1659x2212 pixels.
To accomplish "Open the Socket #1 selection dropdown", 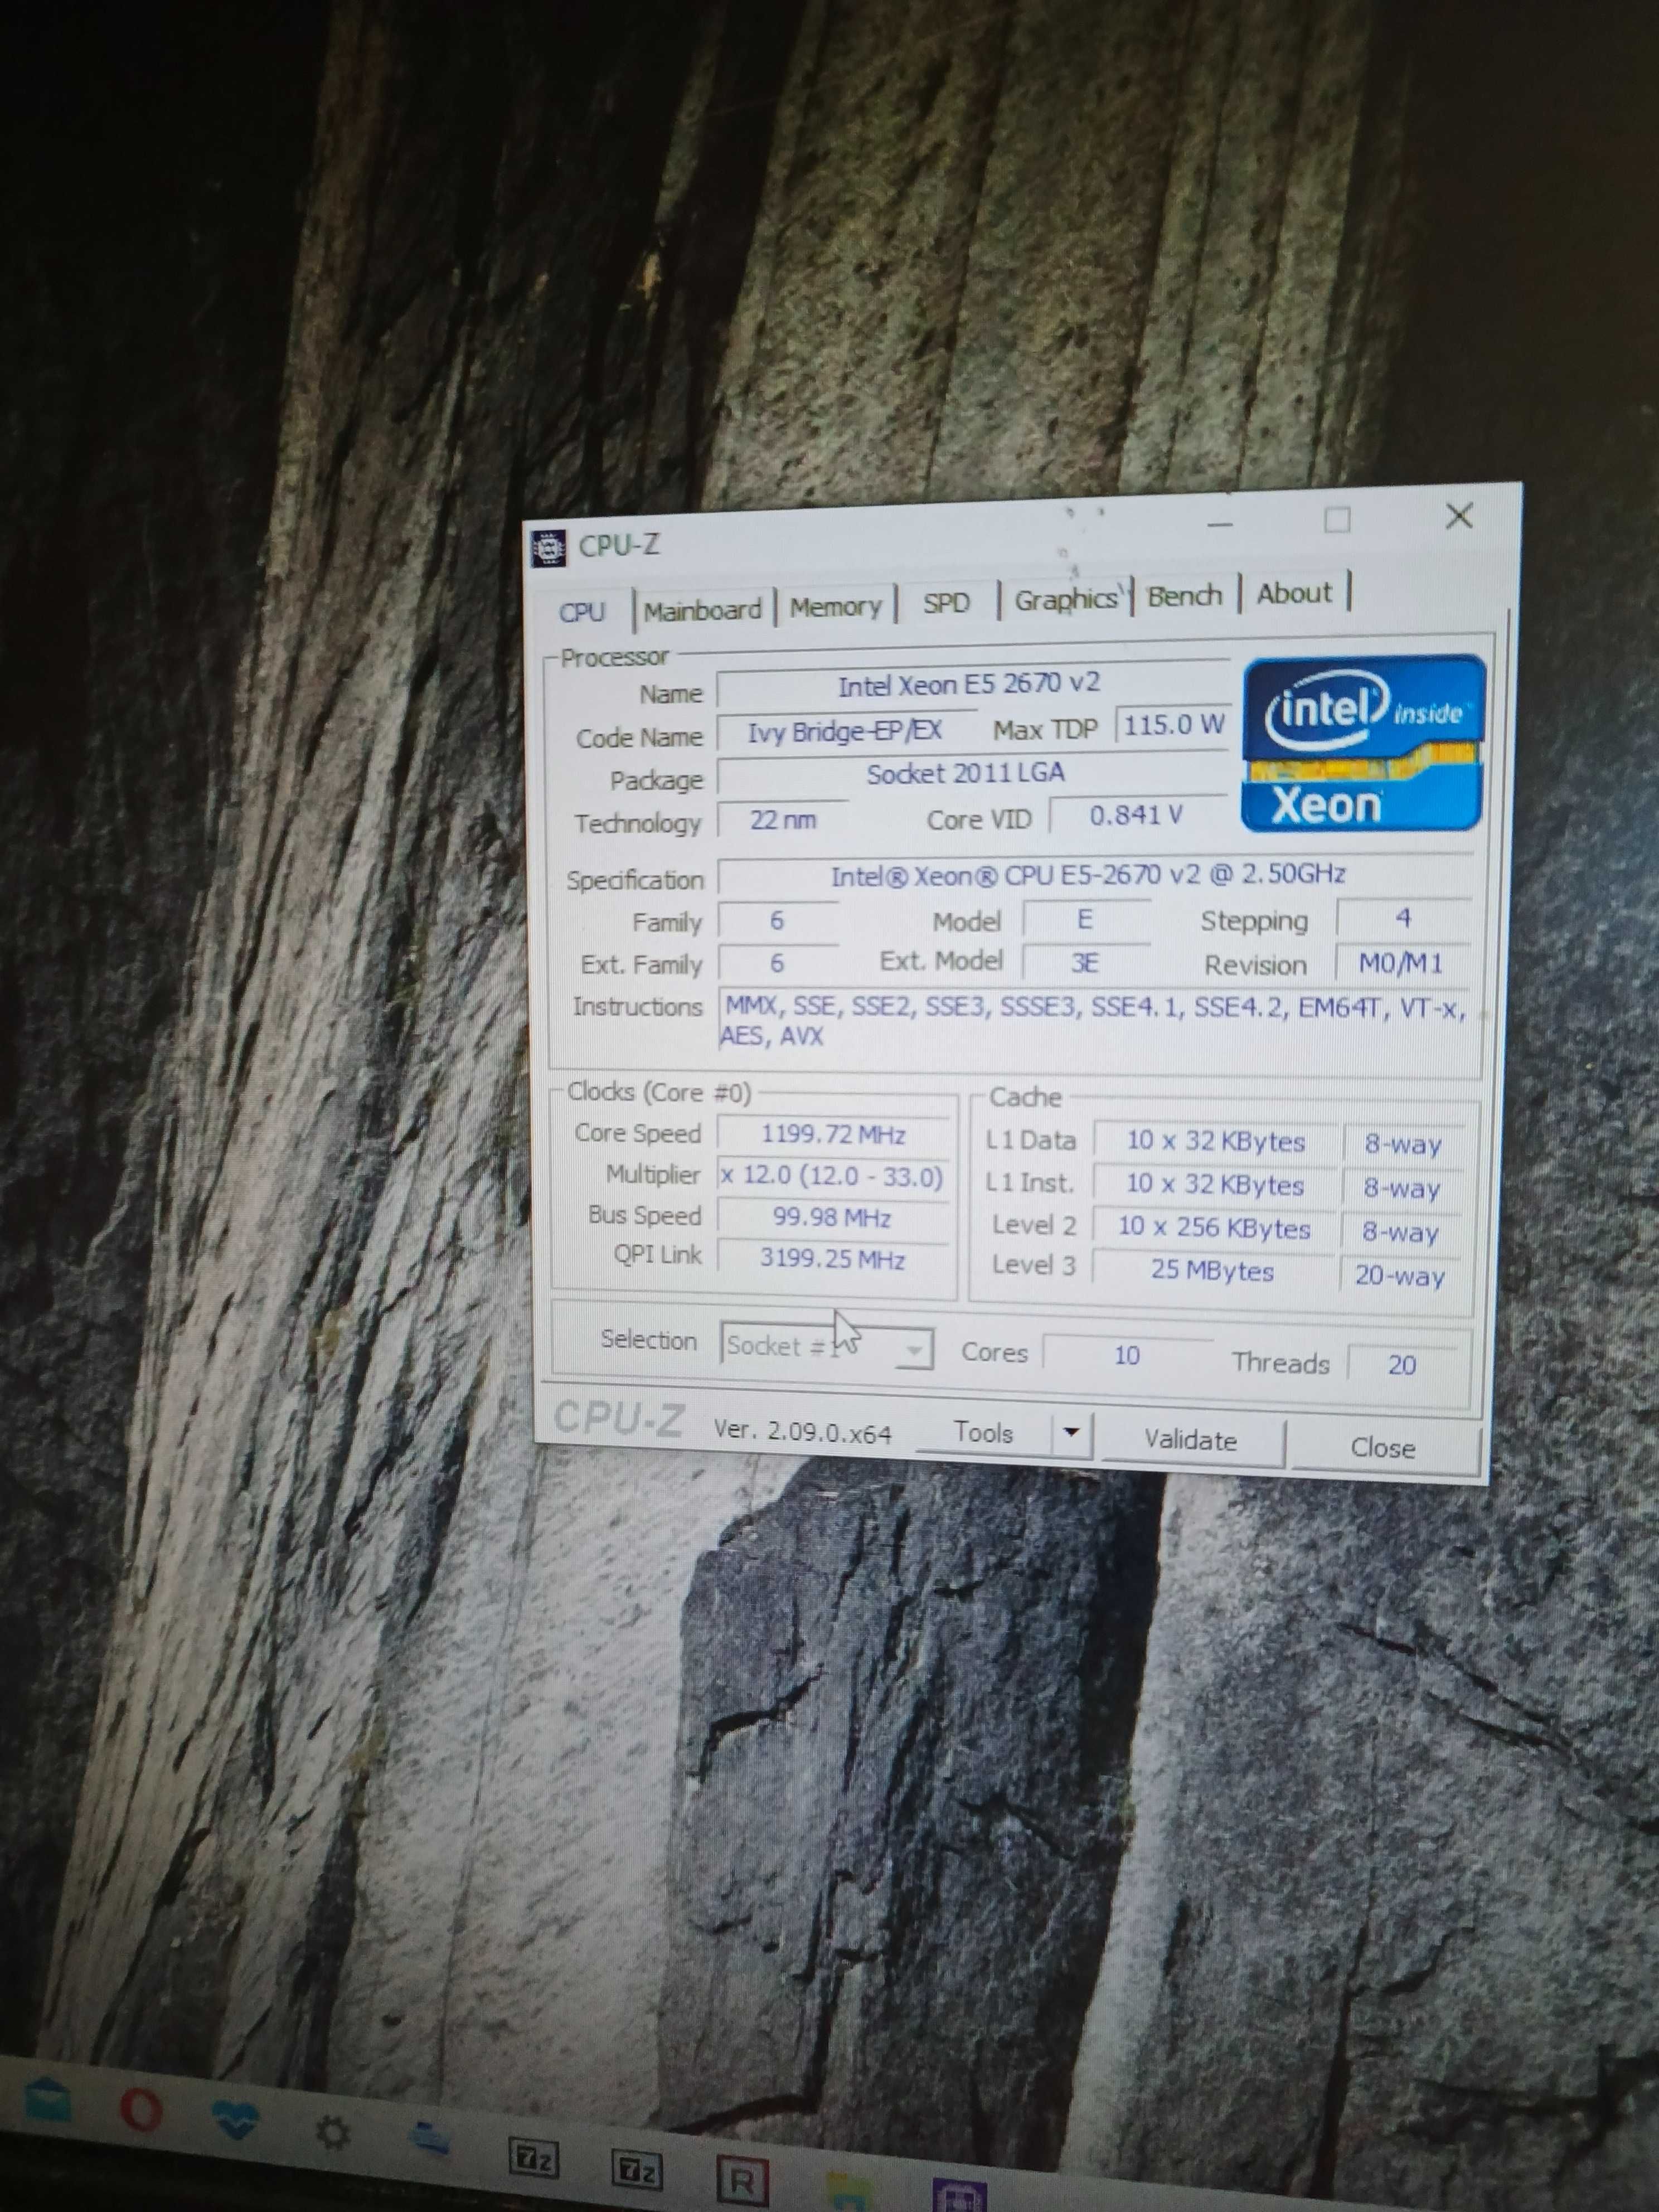I will click(x=827, y=1345).
